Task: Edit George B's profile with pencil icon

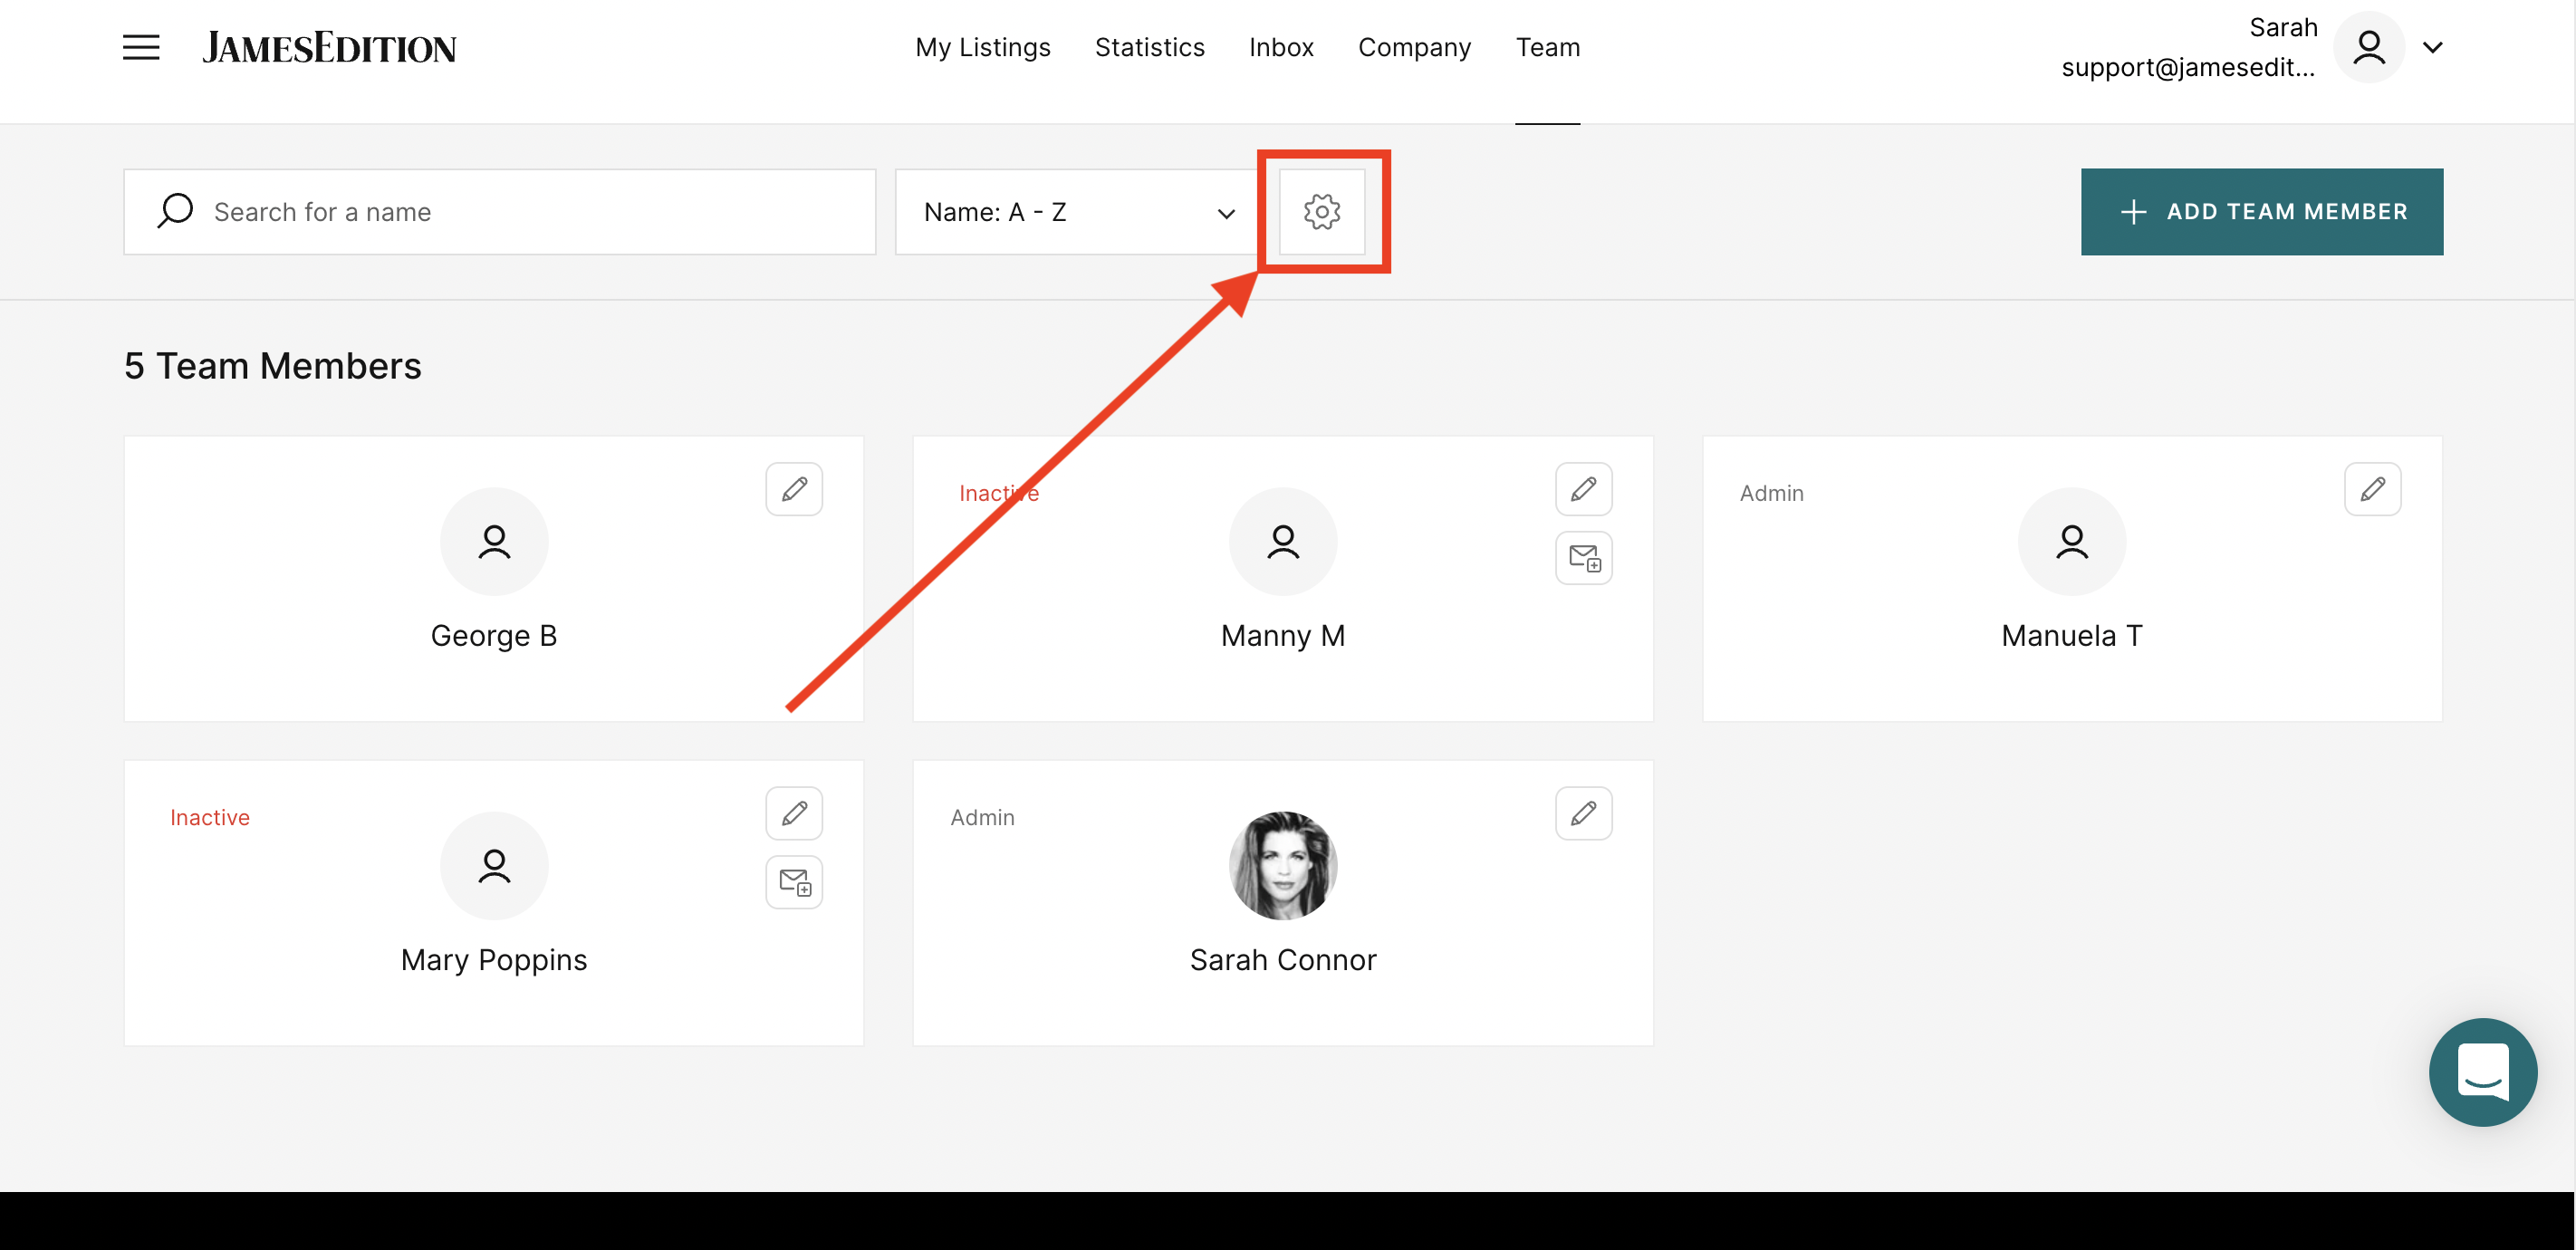Action: coord(793,489)
